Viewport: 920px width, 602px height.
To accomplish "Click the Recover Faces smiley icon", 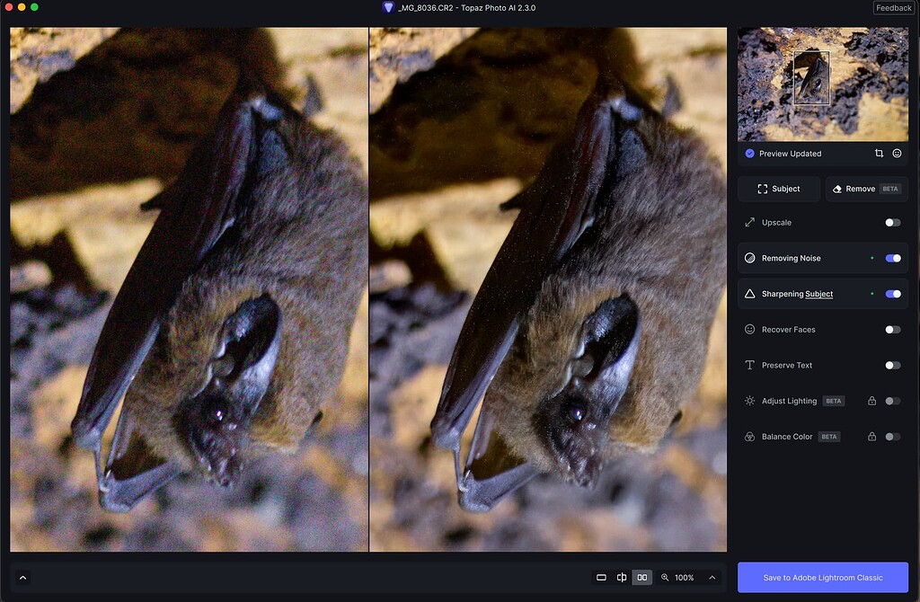I will pyautogui.click(x=748, y=330).
